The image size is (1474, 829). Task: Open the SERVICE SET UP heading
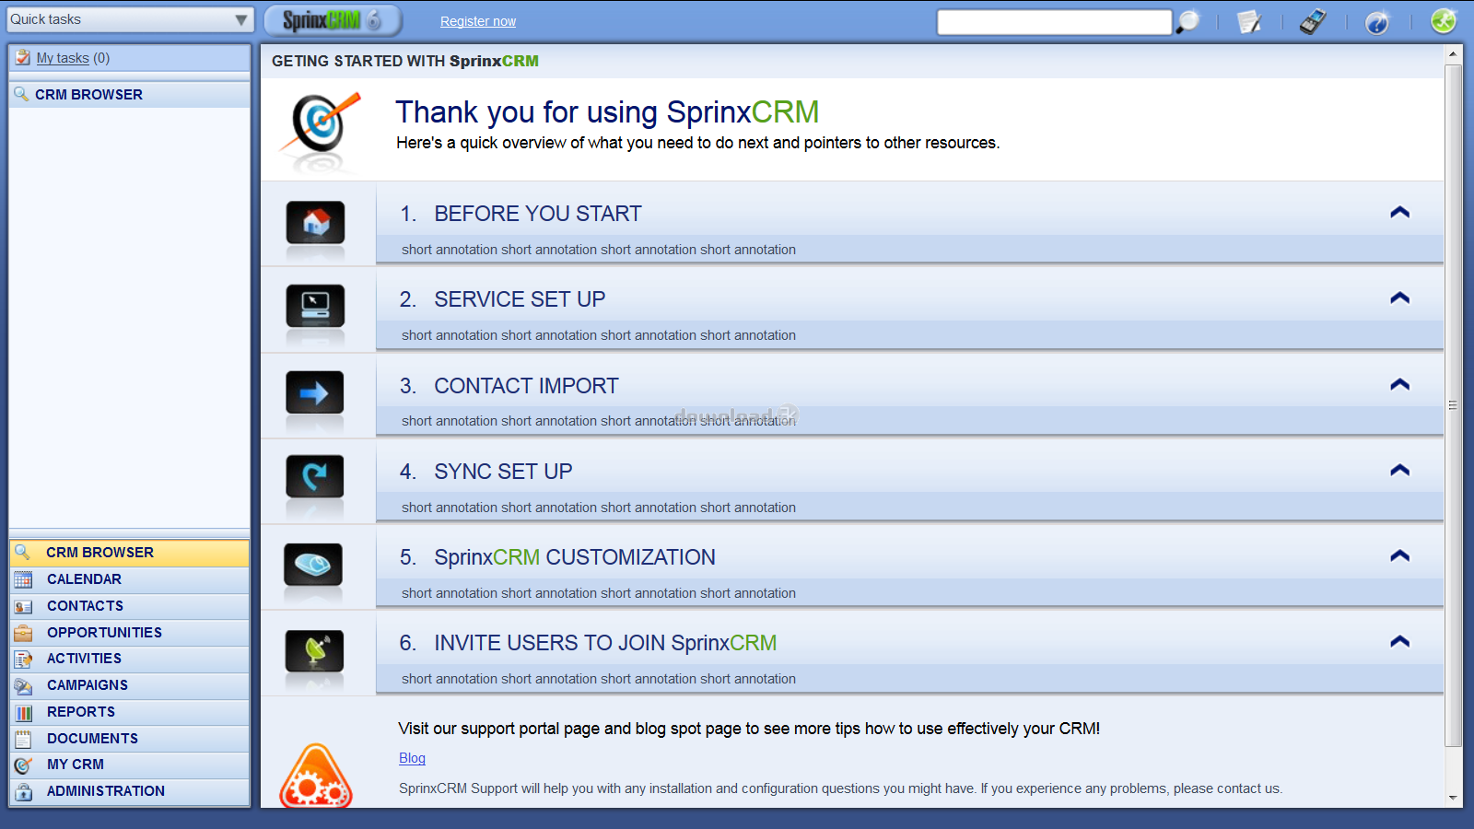(520, 299)
